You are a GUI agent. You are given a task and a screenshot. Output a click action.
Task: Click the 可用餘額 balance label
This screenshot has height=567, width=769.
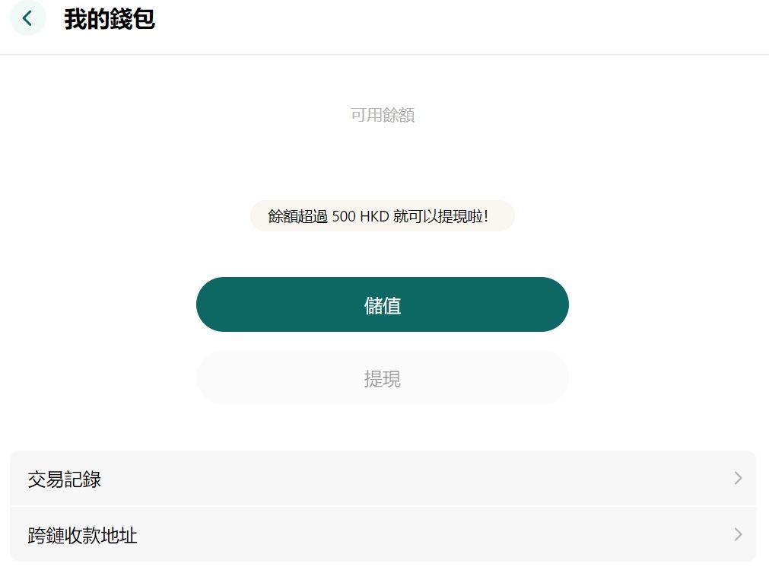383,115
